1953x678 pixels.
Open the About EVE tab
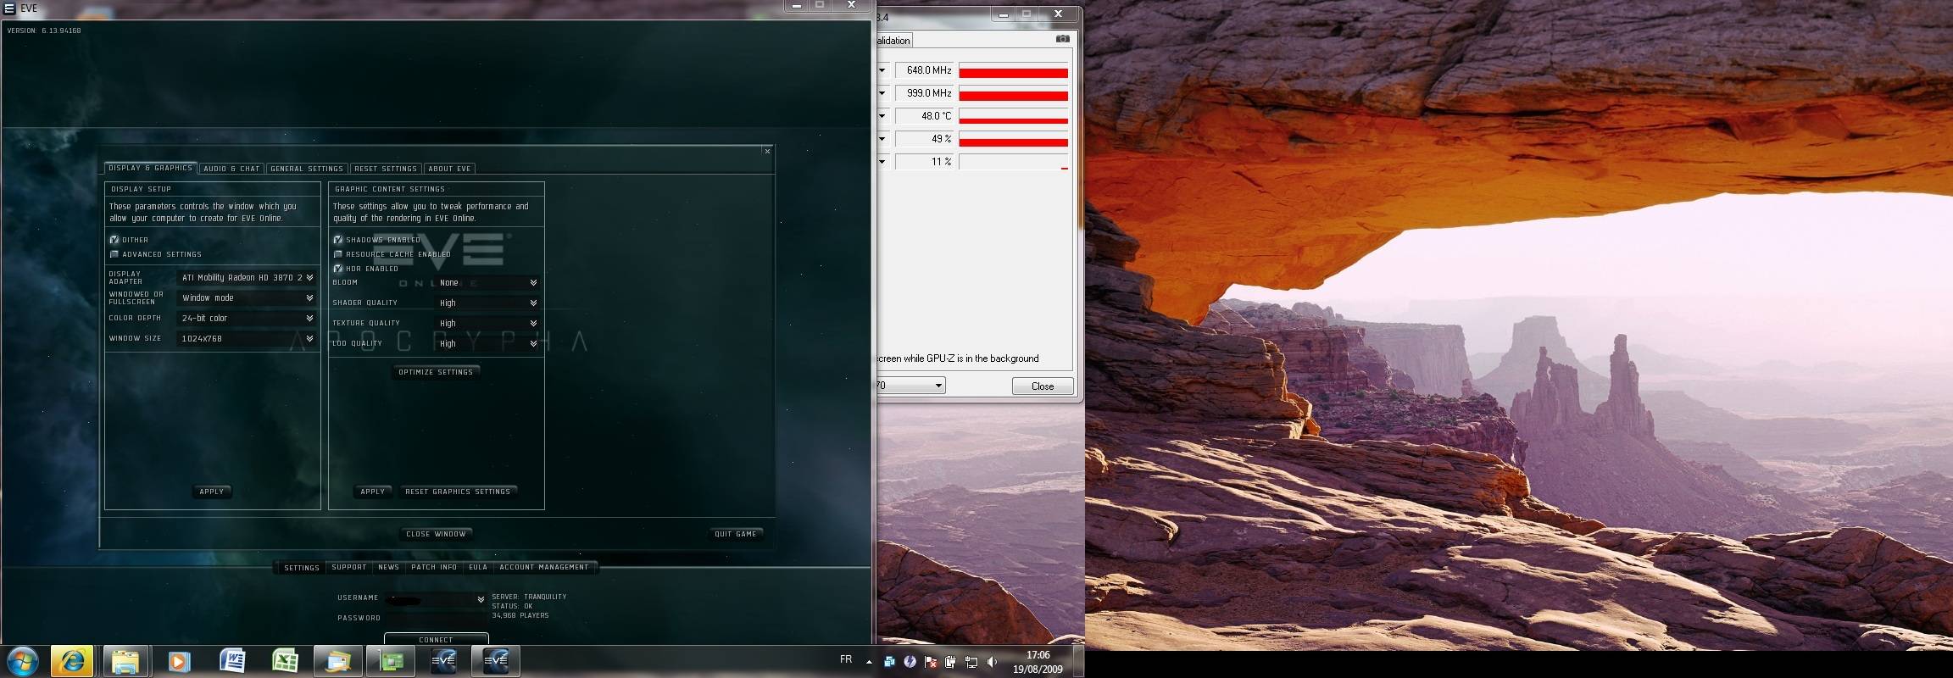click(449, 169)
